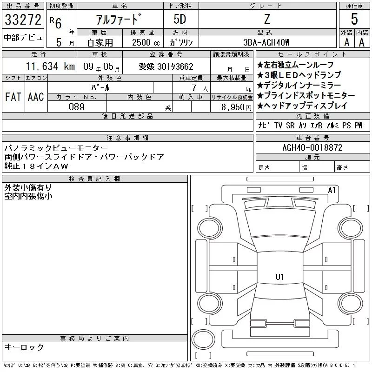Select sales point 左右独立ムーンルーフ
372x372 pixels.
tap(295, 65)
